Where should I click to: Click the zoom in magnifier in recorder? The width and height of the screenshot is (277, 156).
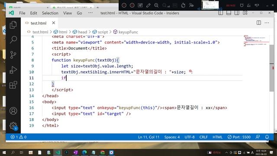pos(156,5)
